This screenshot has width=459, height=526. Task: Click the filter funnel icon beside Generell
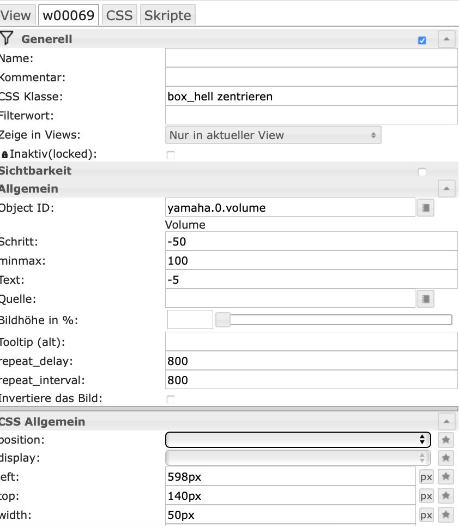pyautogui.click(x=6, y=38)
